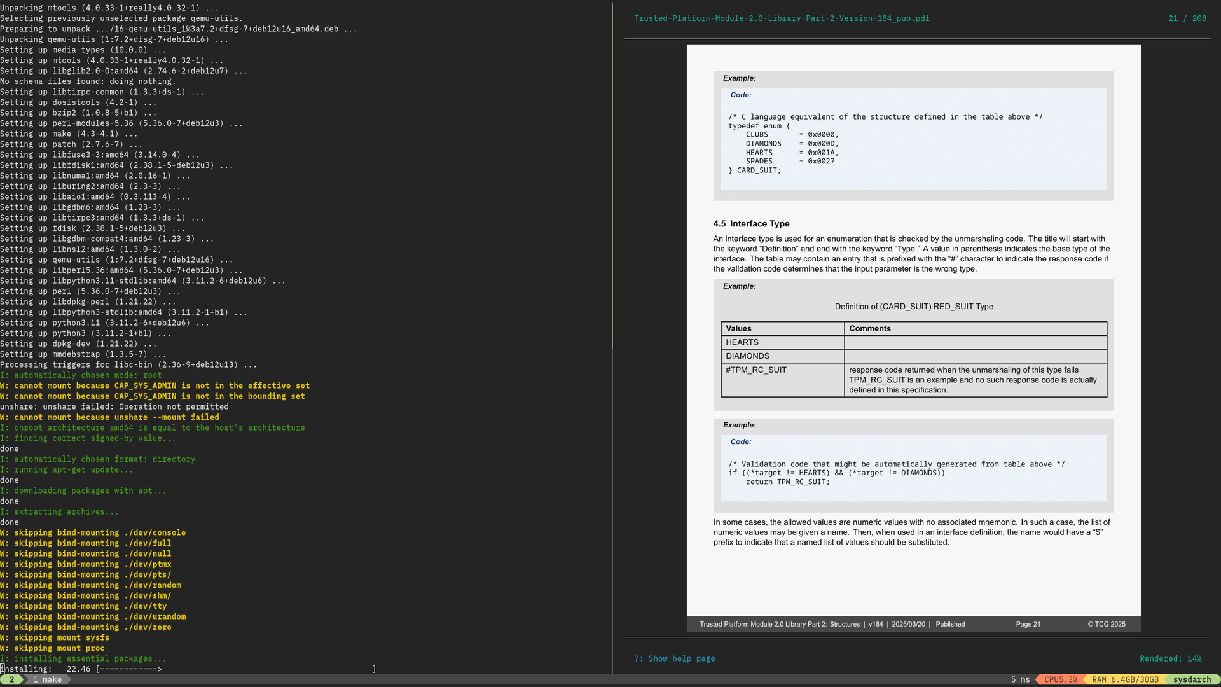The width and height of the screenshot is (1221, 687).
Task: Click the 'Show help page' hint
Action: 674,658
